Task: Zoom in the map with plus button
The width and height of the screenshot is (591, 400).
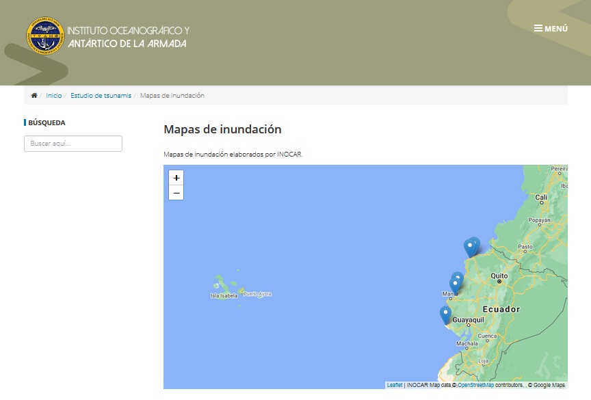Action: (x=176, y=178)
